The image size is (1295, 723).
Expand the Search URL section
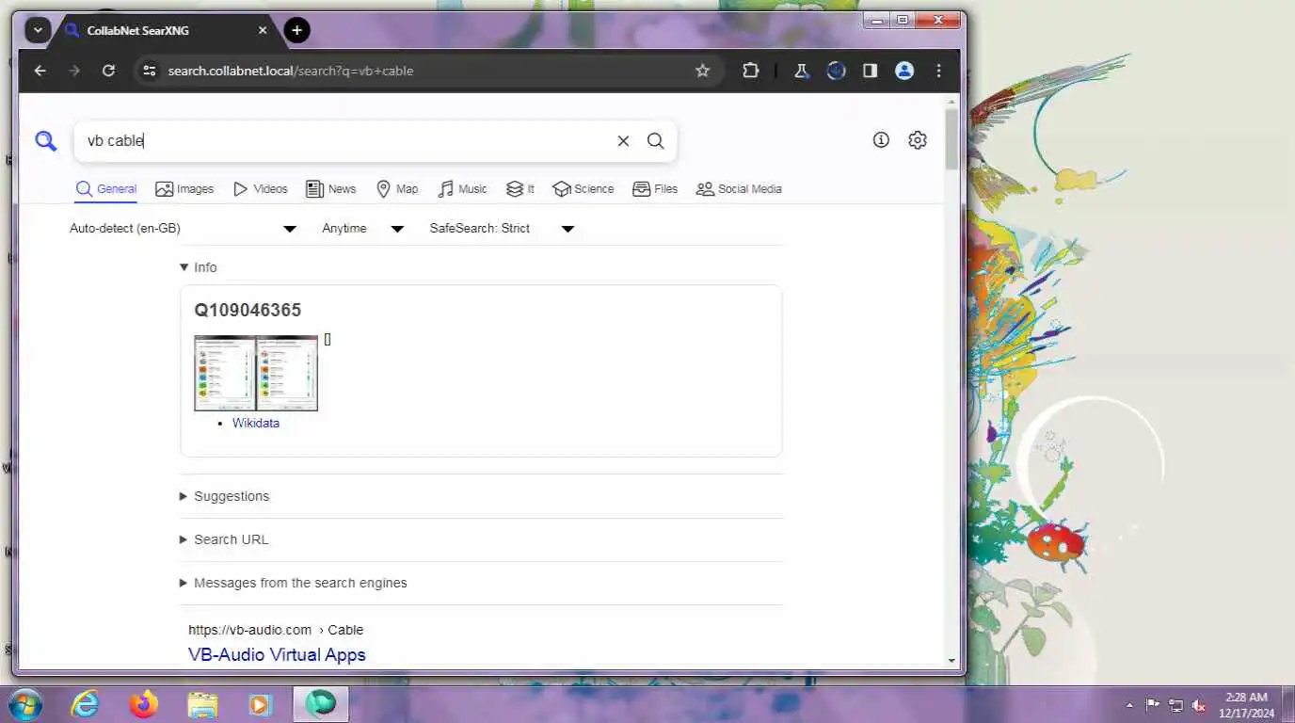click(x=224, y=539)
